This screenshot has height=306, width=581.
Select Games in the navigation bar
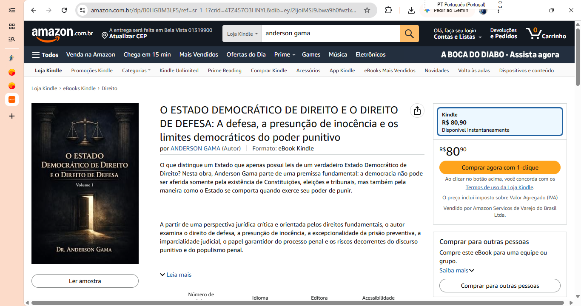click(x=311, y=55)
